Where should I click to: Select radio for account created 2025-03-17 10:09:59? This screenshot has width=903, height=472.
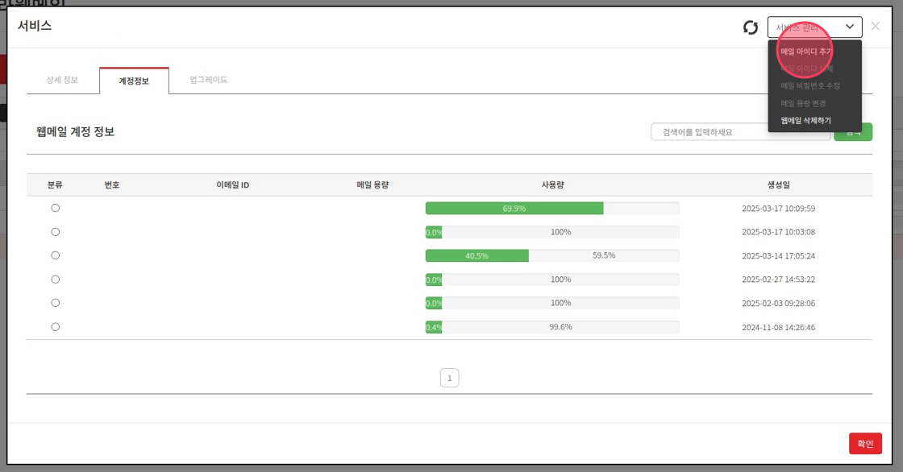pos(56,208)
